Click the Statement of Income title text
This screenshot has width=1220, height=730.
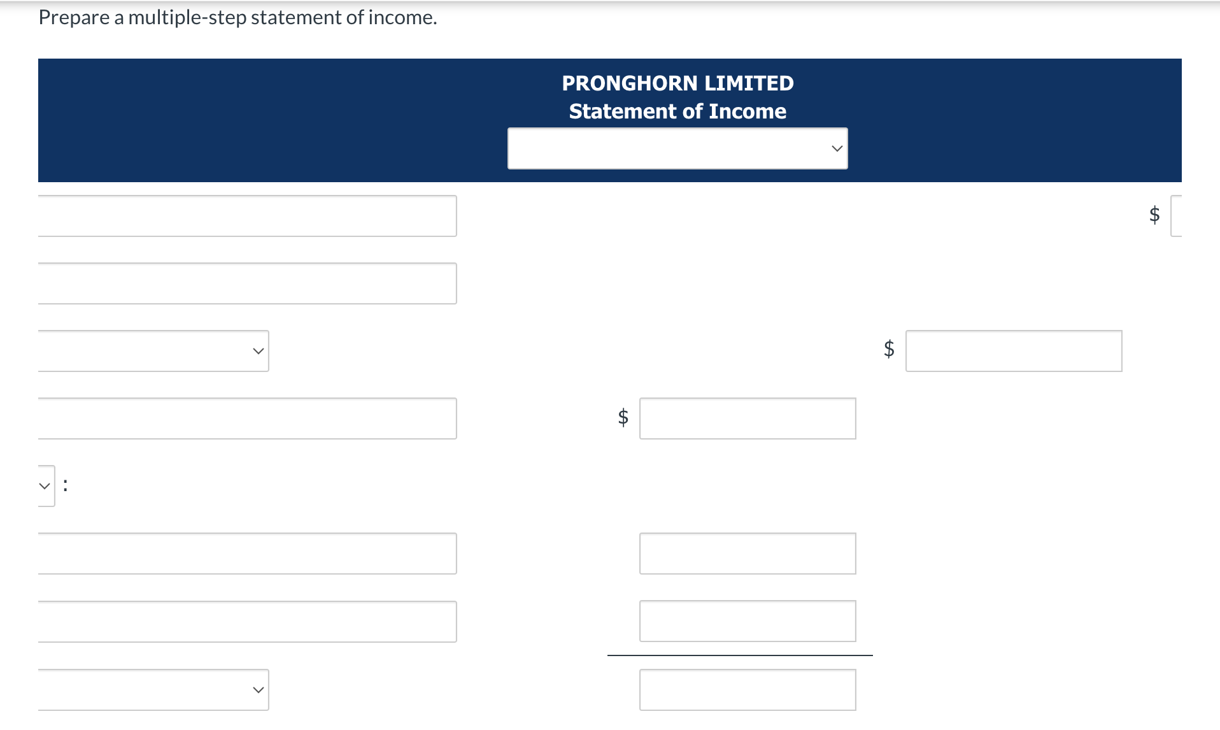coord(677,111)
